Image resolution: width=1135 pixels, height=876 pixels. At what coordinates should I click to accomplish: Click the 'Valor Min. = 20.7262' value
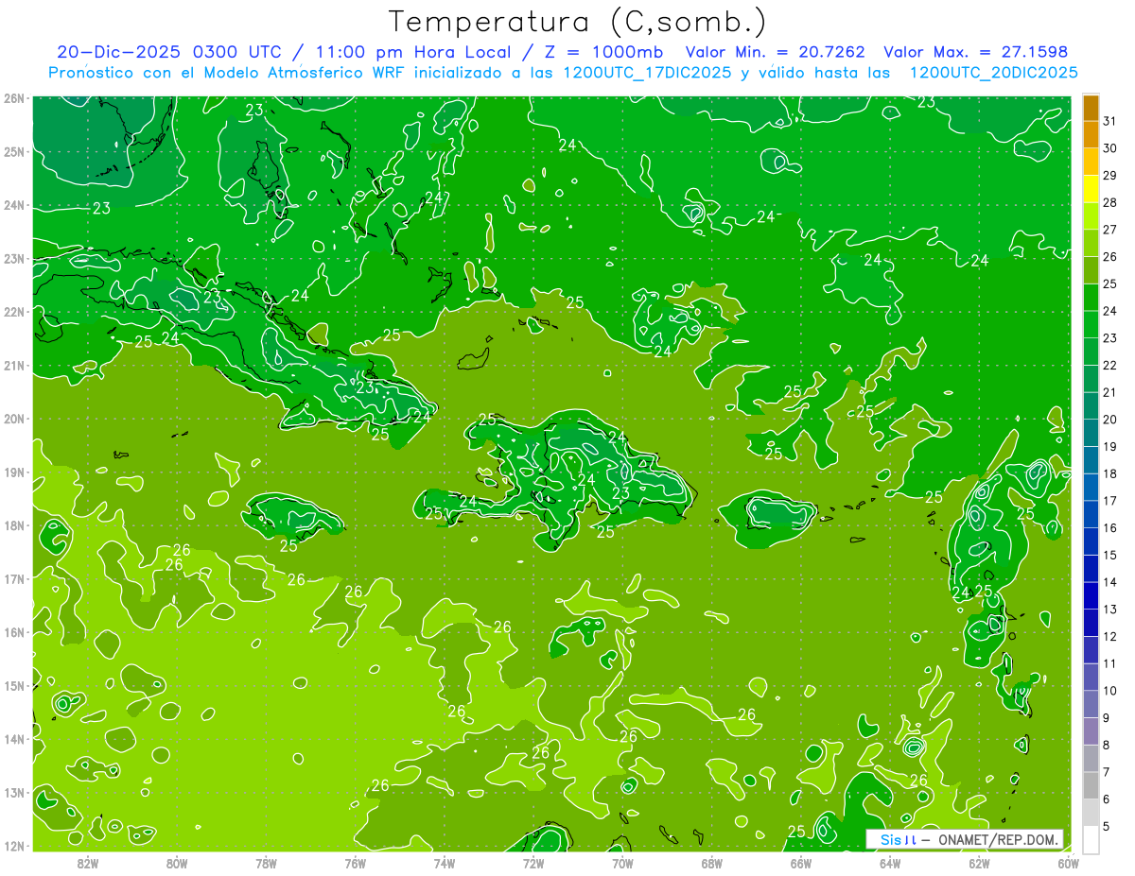point(775,52)
